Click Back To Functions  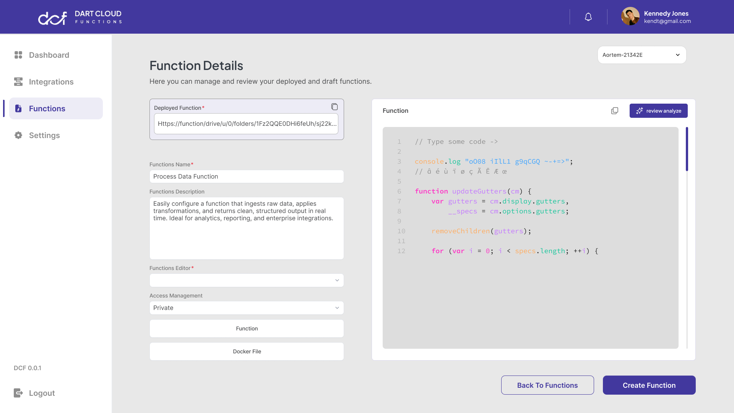click(x=547, y=385)
